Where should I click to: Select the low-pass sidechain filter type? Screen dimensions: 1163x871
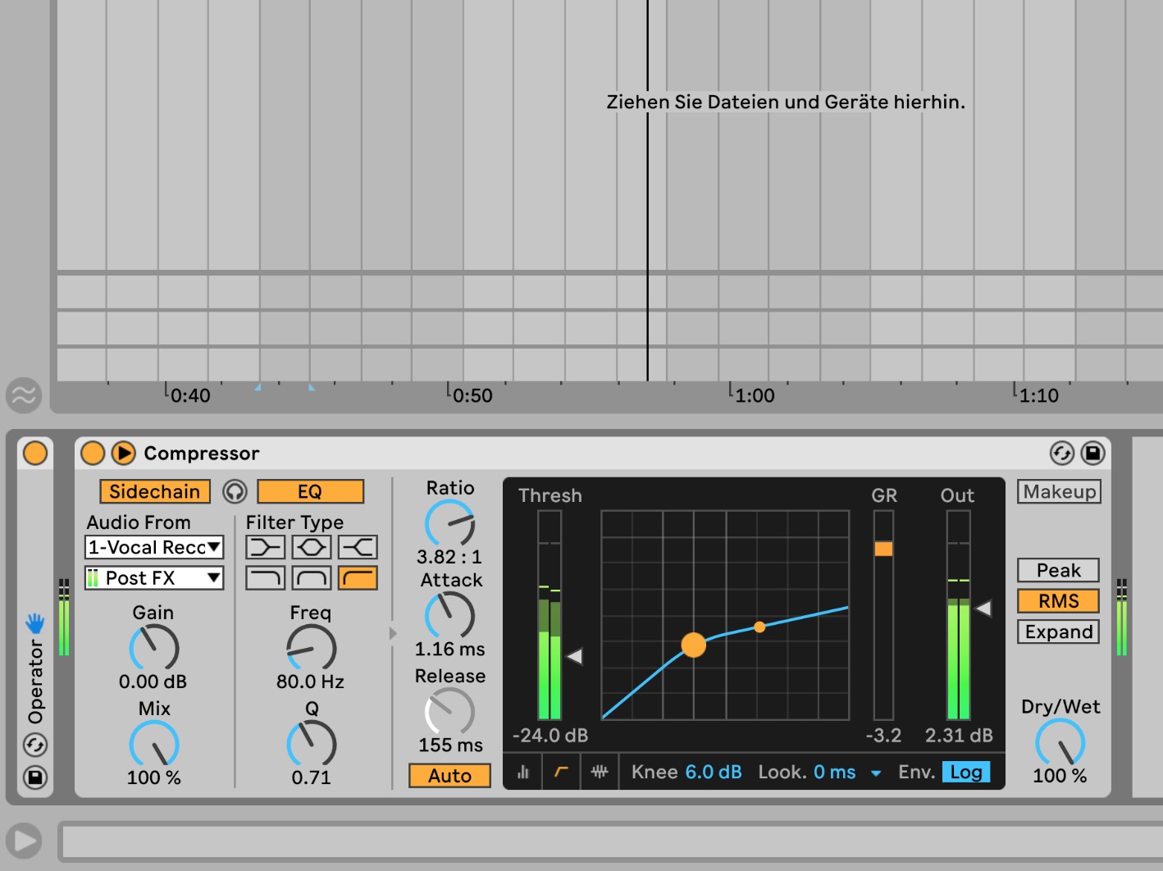[265, 578]
